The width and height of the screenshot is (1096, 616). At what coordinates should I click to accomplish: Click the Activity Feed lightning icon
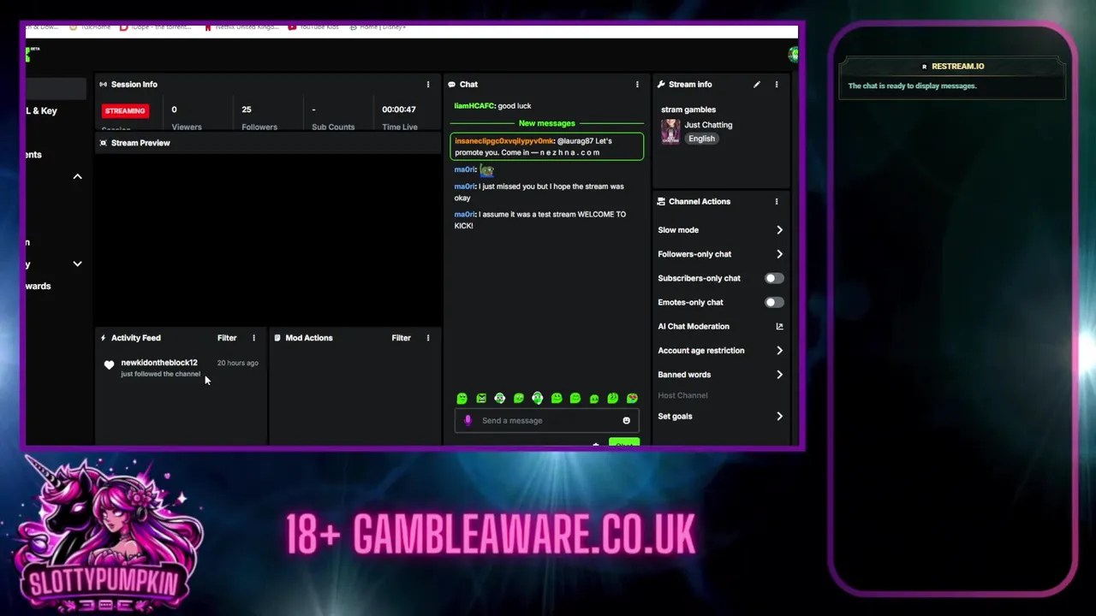tap(103, 338)
